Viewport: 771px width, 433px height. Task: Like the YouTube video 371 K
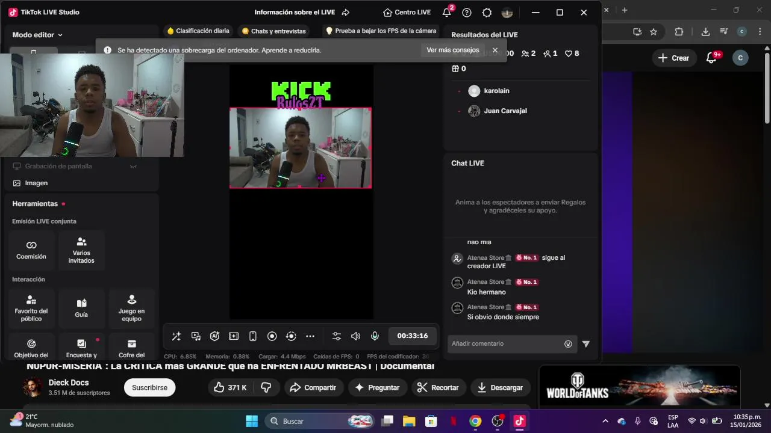click(231, 387)
